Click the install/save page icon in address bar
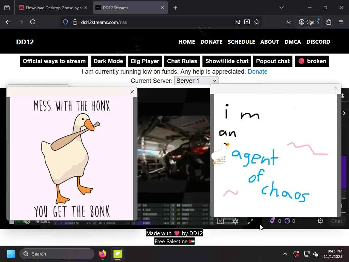This screenshot has height=262, width=349. point(247,22)
